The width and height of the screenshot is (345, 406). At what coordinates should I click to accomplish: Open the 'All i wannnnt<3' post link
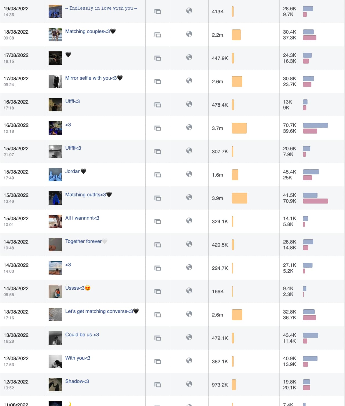point(82,218)
